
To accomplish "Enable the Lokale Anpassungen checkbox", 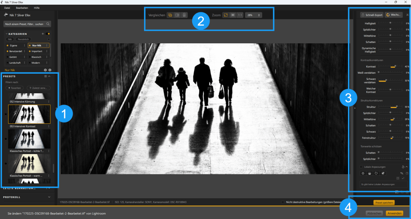I will point(361,167).
